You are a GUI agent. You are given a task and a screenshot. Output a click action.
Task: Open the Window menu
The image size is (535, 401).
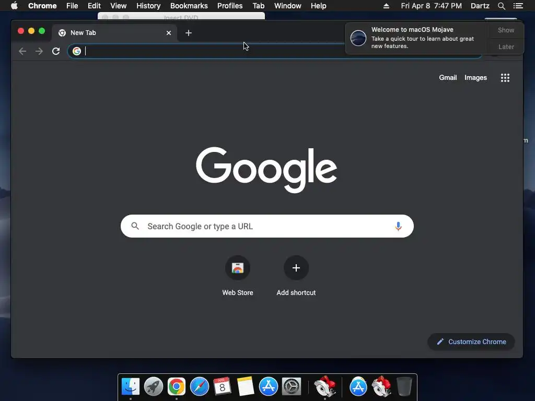click(x=288, y=6)
